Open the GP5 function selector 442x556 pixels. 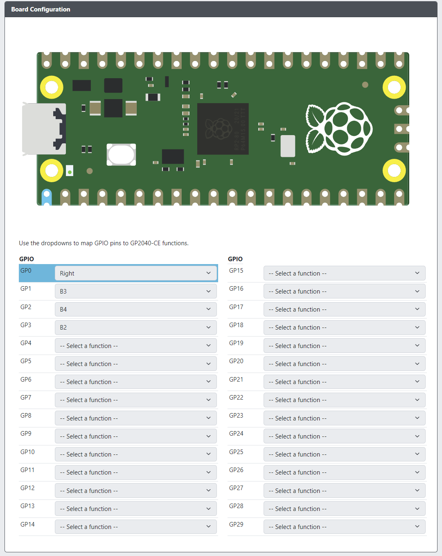(x=136, y=364)
